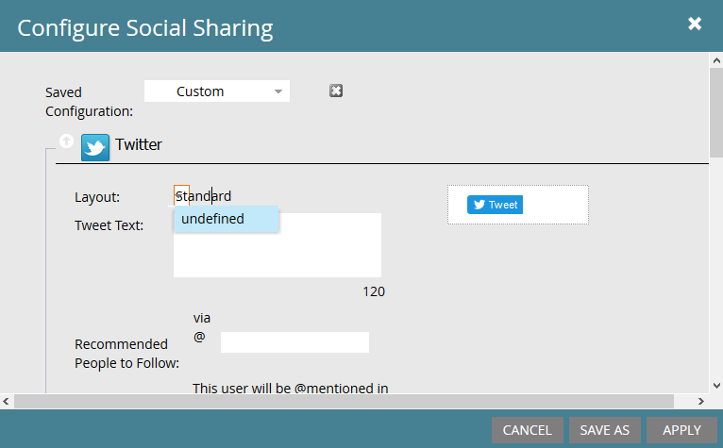This screenshot has height=448, width=723.
Task: Click the vertical scrollbar down arrow
Action: (715, 388)
